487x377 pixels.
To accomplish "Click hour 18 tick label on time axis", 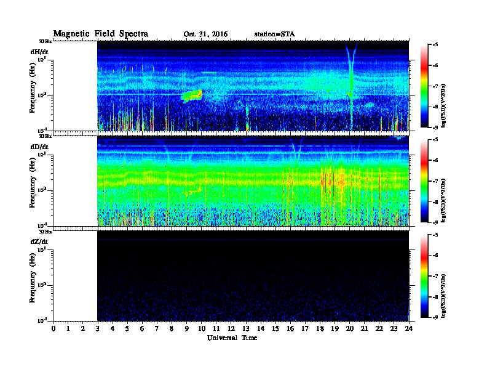I will pos(320,329).
